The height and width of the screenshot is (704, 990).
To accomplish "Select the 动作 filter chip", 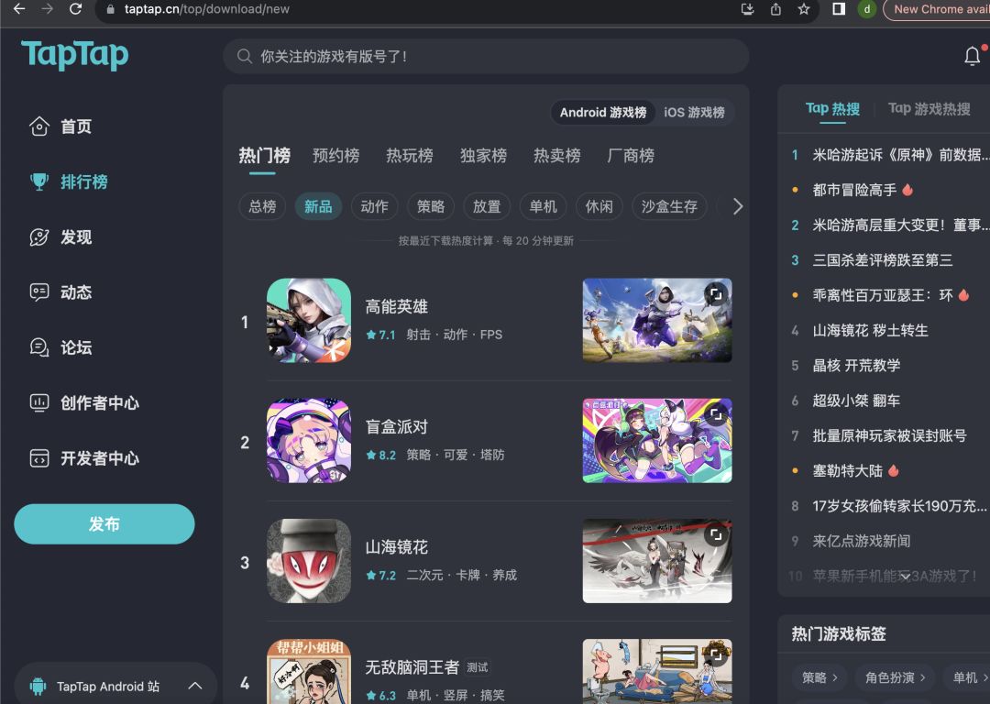I will click(x=374, y=206).
